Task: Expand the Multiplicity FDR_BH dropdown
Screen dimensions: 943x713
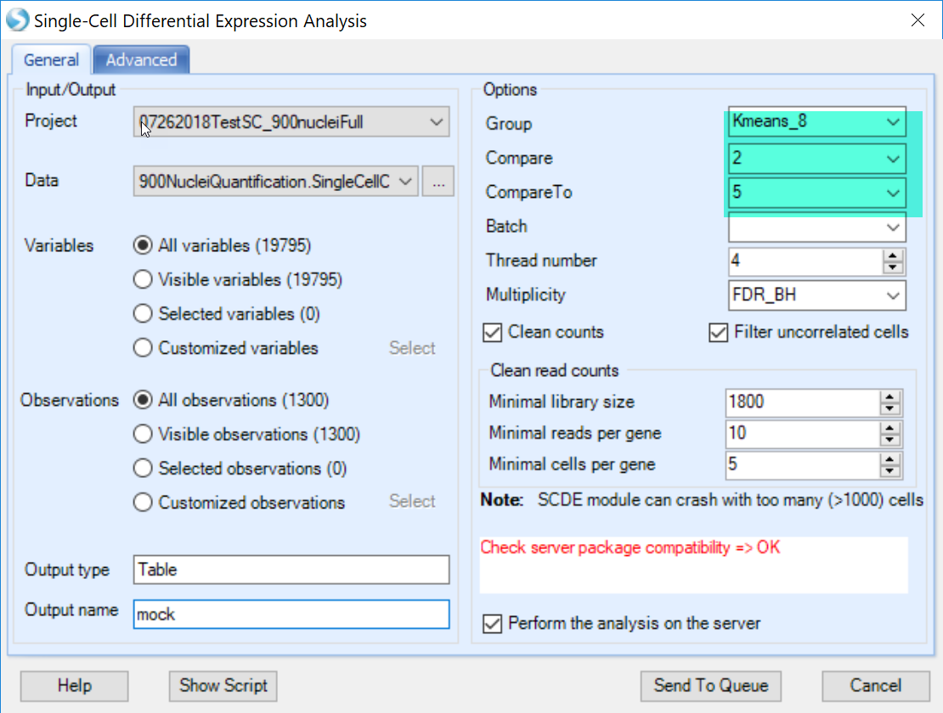Action: (816, 295)
